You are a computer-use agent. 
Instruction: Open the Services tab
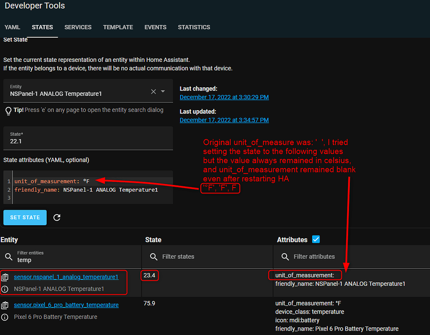tap(78, 27)
